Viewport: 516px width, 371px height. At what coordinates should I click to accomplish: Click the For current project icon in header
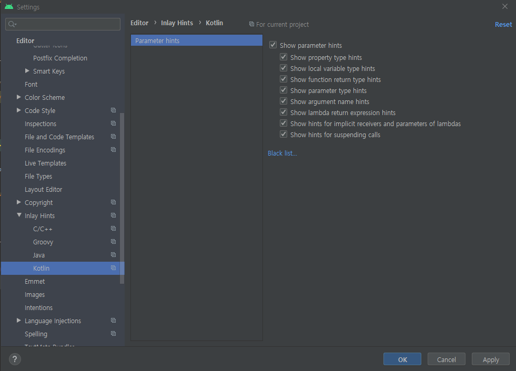click(x=251, y=24)
